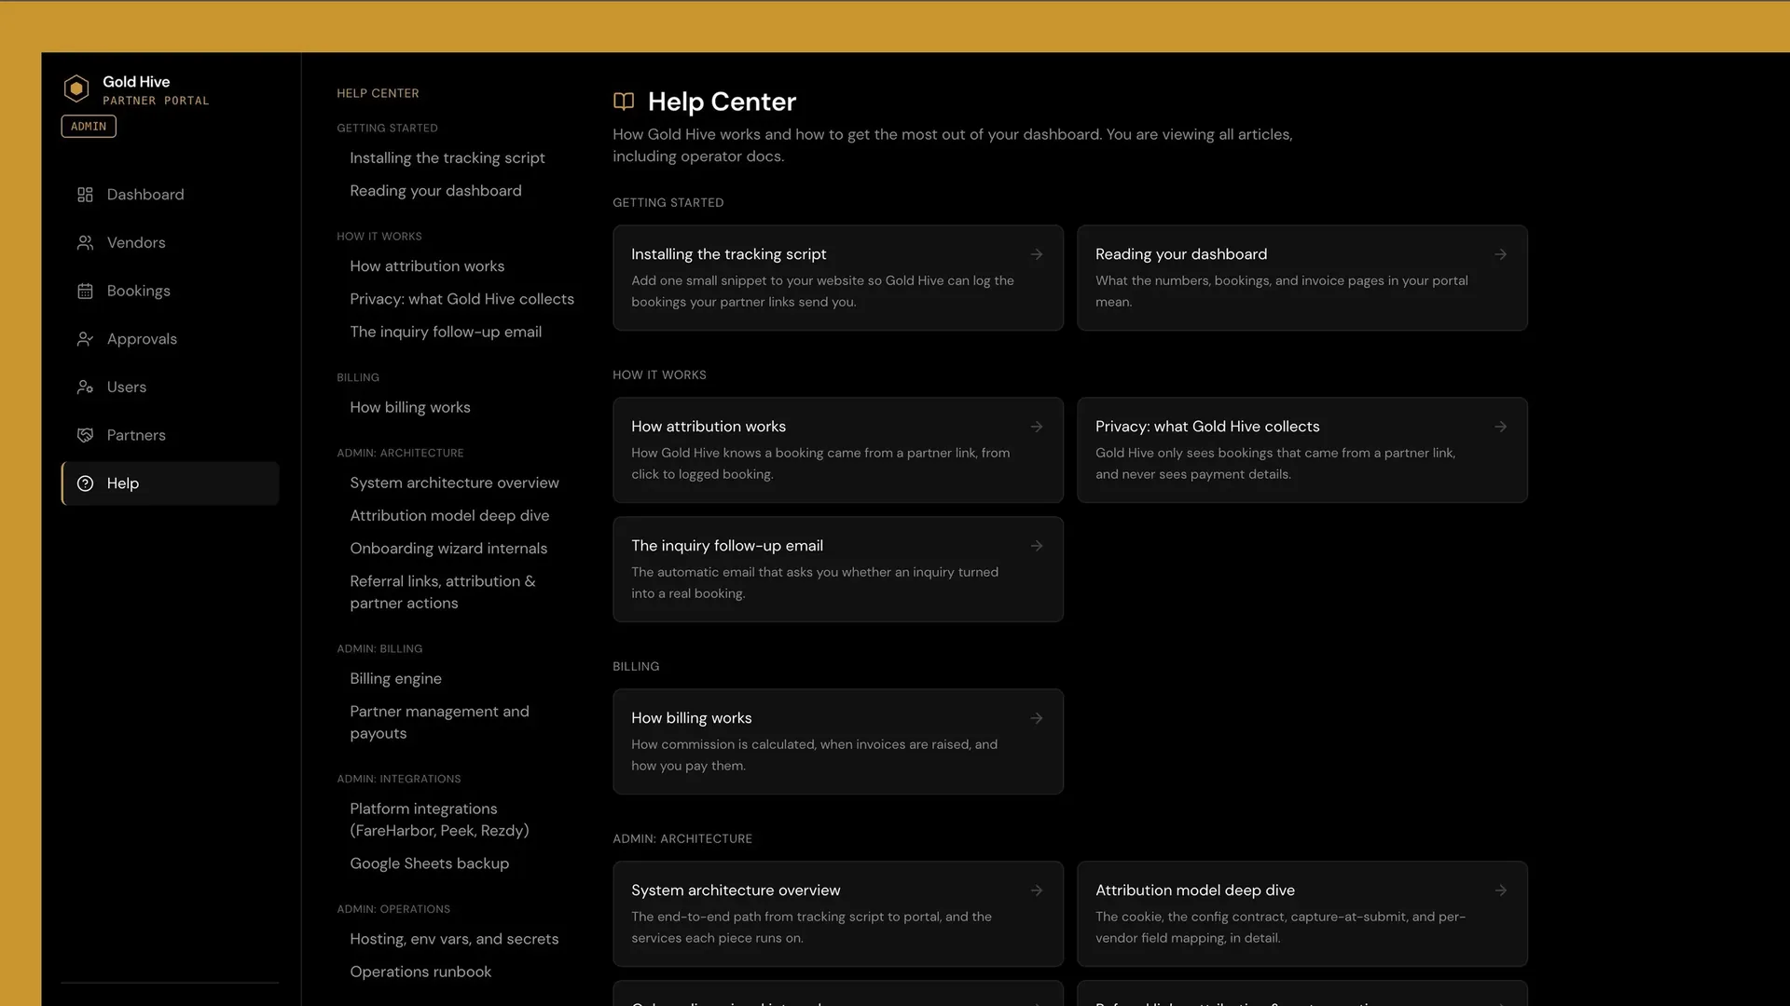1790x1006 pixels.
Task: Open 'Platform integrations (FareHarbor, Peek, Rezdy)'
Action: (439, 820)
